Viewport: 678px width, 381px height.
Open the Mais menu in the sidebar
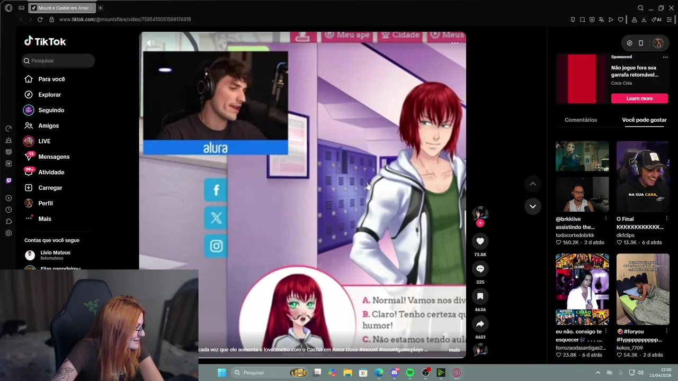(38, 219)
